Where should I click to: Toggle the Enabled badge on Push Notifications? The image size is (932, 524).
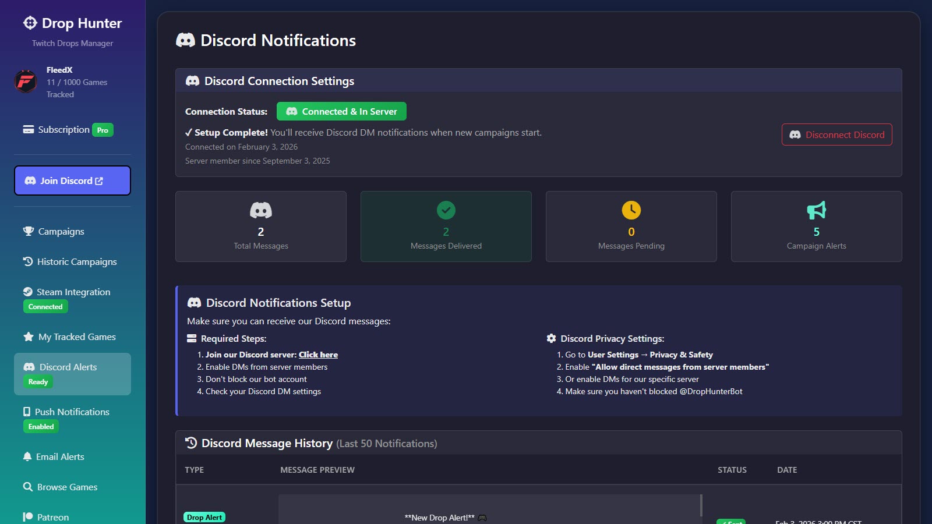tap(40, 426)
